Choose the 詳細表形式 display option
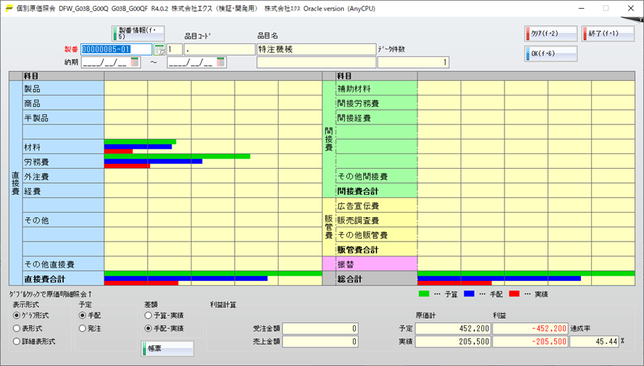 [x=17, y=342]
